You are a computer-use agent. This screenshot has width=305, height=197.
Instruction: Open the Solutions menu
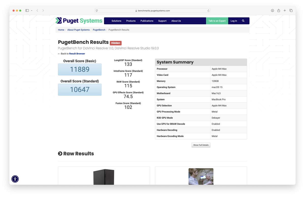(x=116, y=21)
